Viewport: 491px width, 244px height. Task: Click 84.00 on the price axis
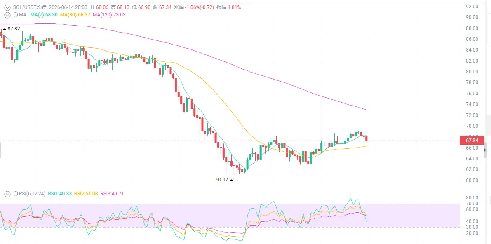click(x=472, y=50)
